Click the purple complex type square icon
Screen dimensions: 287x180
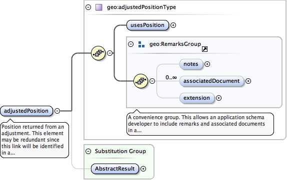(x=99, y=7)
